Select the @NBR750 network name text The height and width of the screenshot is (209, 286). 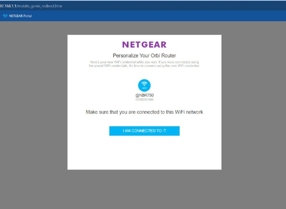(144, 95)
